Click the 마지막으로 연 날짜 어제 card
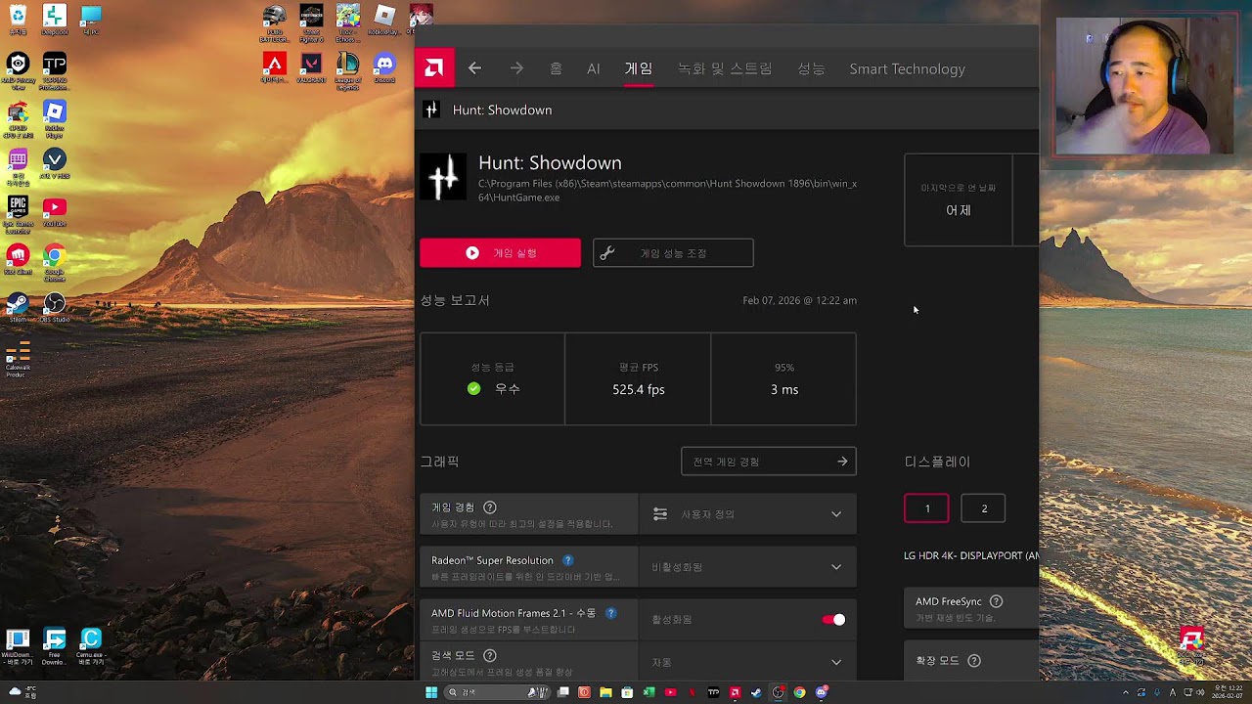Viewport: 1252px width, 704px height. tap(958, 199)
